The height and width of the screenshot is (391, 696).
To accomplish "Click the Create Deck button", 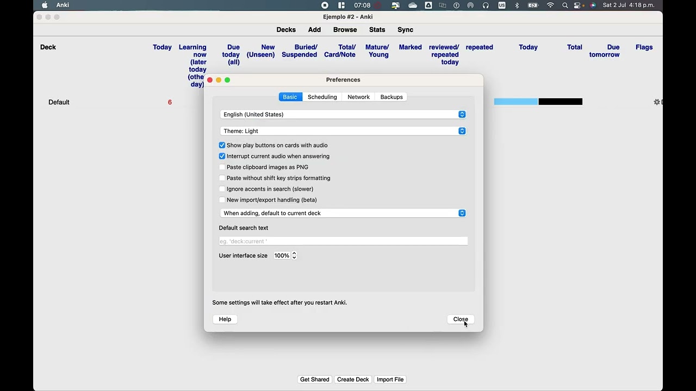I will pos(353,380).
